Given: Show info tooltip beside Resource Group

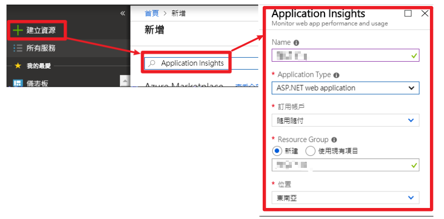Looking at the screenshot, I should coord(334,140).
